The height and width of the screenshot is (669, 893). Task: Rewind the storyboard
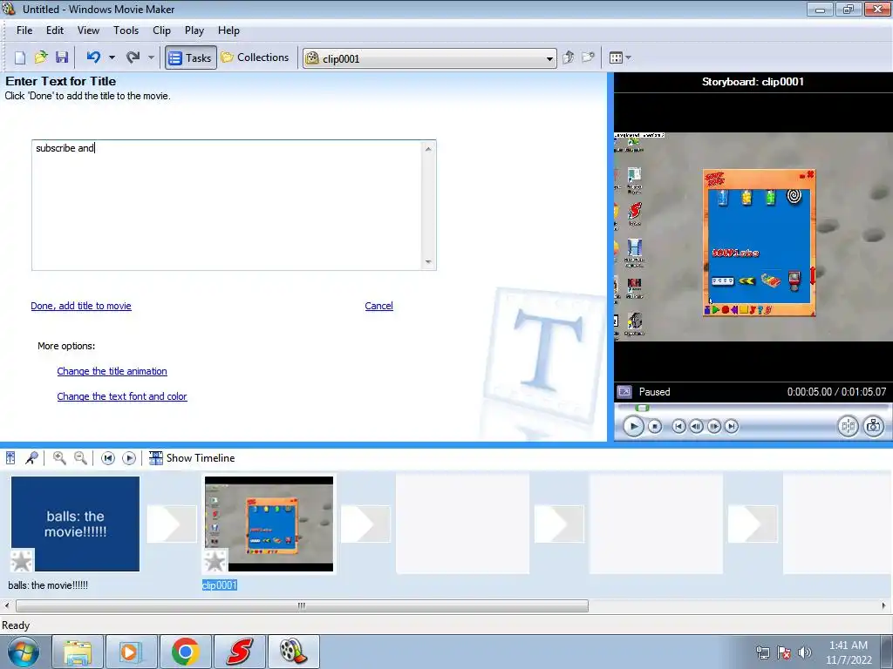(x=107, y=458)
